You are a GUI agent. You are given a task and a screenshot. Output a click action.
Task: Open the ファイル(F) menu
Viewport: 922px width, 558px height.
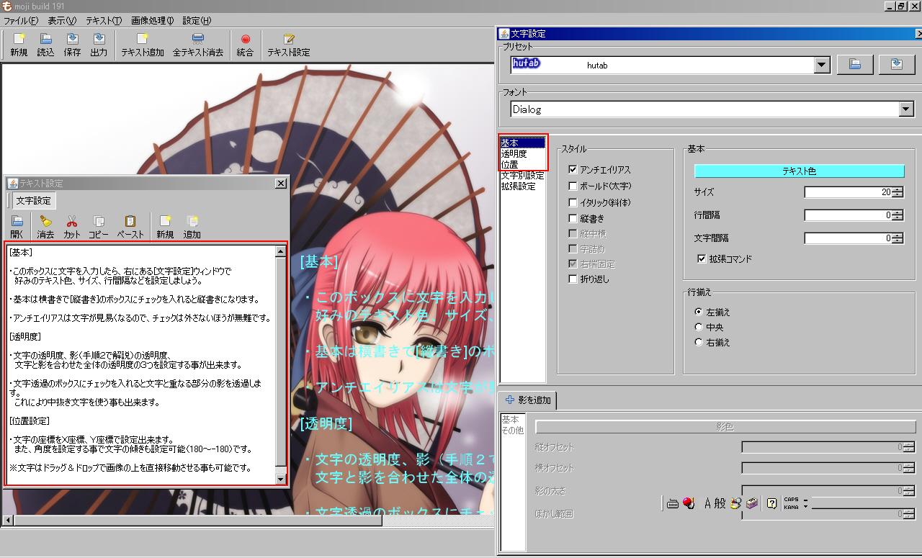coord(21,21)
